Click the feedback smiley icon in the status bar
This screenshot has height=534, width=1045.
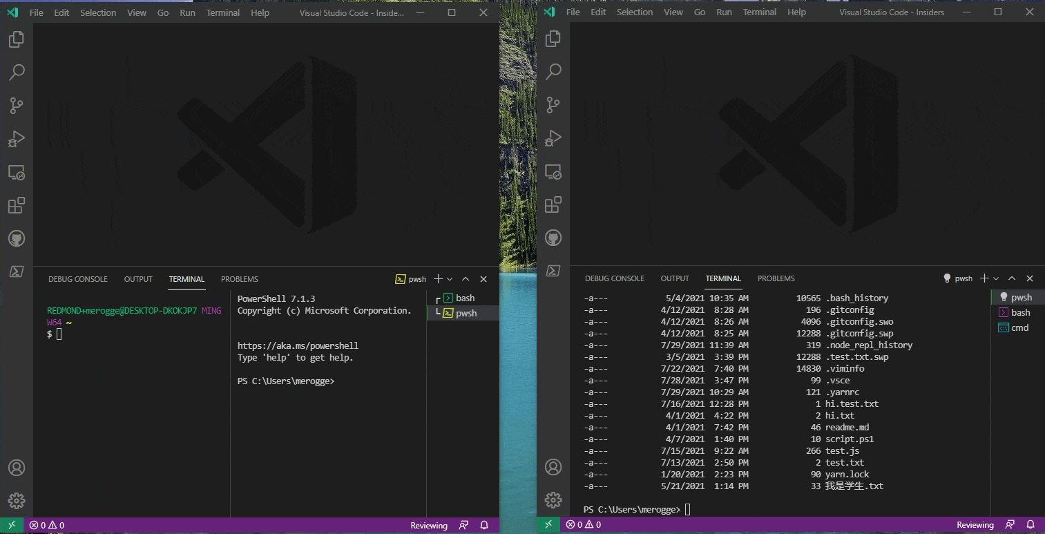click(x=463, y=525)
